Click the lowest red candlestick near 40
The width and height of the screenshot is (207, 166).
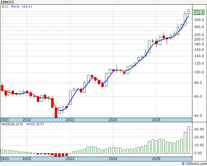56,113
